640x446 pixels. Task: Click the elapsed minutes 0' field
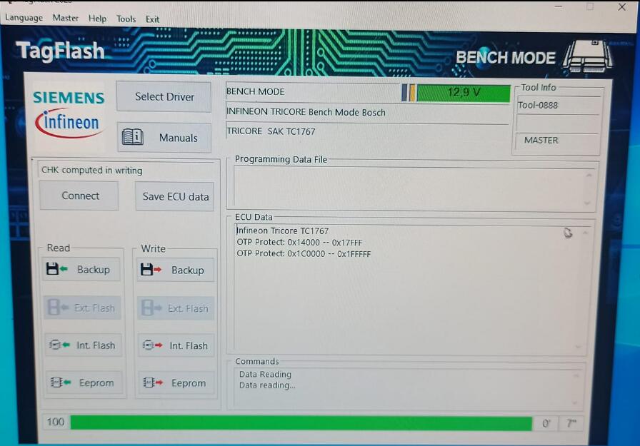[x=546, y=424]
